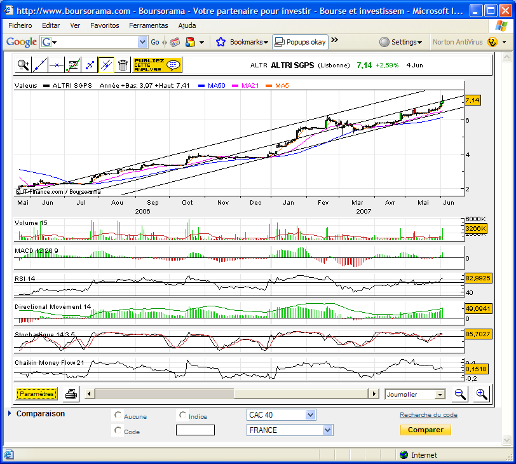Image resolution: width=516 pixels, height=464 pixels.
Task: Click the Paramètres button
Action: [x=36, y=394]
